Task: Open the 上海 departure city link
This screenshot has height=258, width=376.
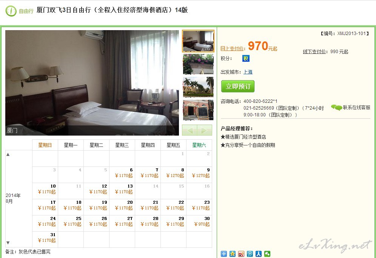Action: pyautogui.click(x=248, y=72)
